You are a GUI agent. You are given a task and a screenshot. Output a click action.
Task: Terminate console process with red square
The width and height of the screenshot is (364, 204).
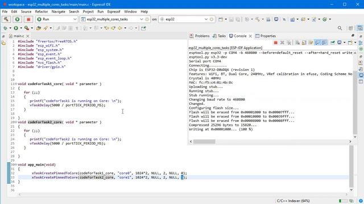(275, 42)
